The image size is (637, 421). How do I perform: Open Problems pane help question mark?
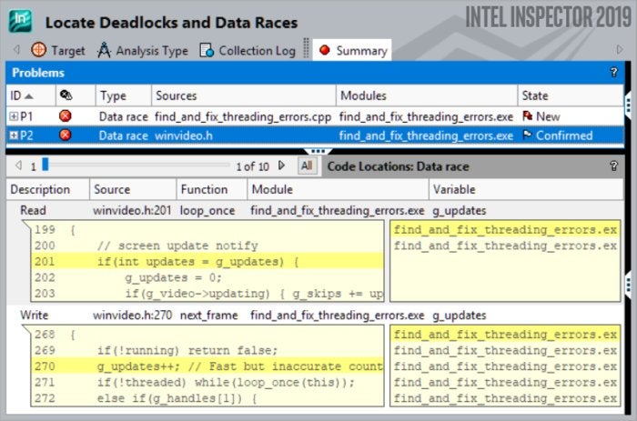tap(613, 72)
